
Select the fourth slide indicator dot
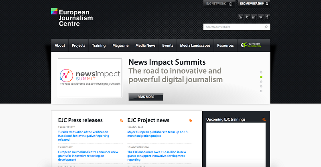[x=261, y=86]
